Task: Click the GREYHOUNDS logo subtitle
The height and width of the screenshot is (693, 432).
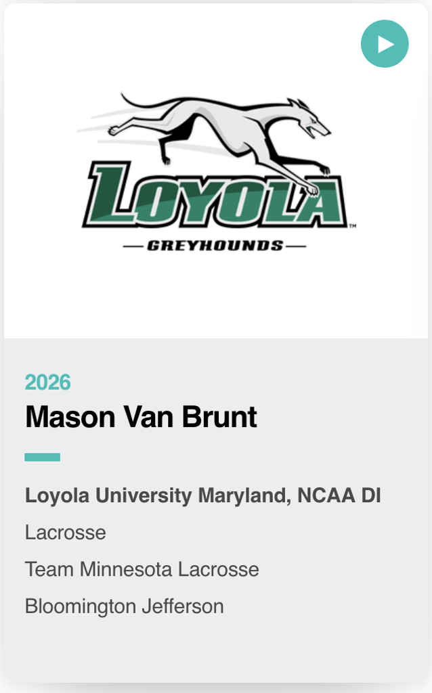Action: coord(215,246)
